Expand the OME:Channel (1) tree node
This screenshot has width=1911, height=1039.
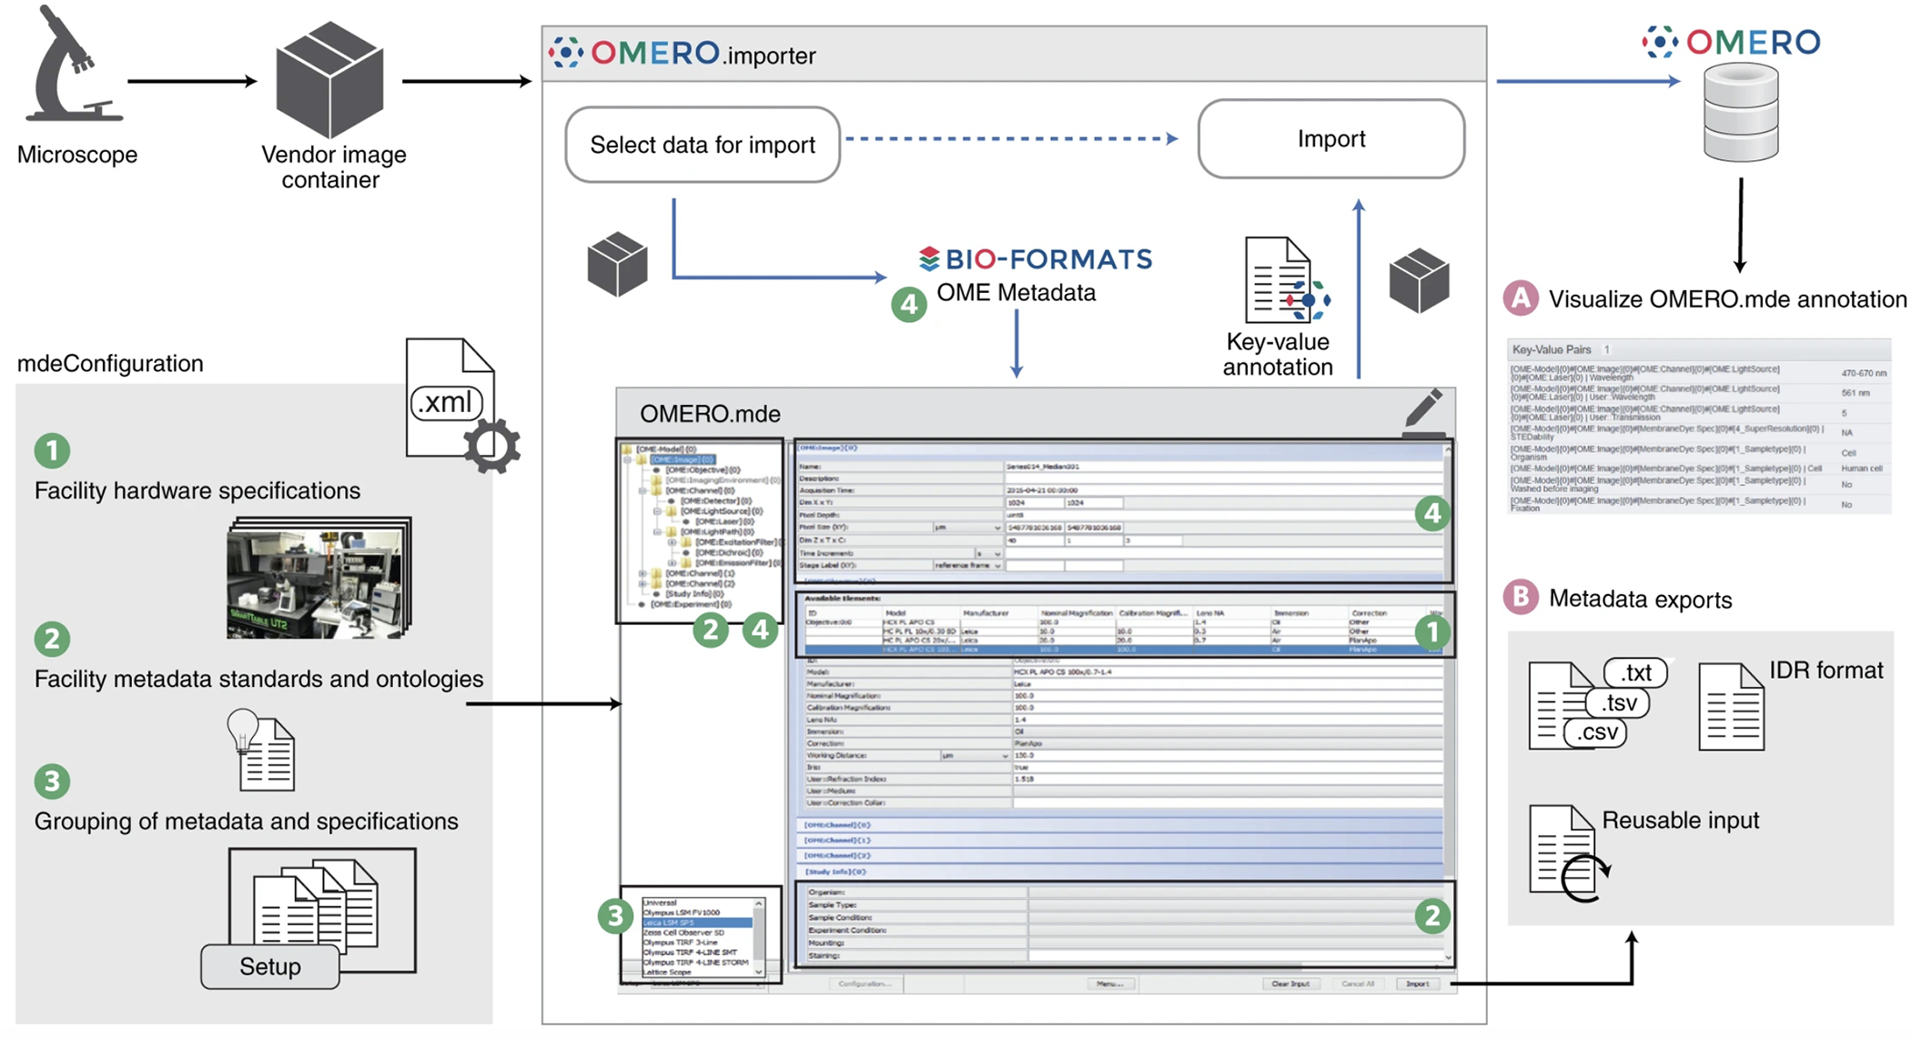(x=642, y=573)
